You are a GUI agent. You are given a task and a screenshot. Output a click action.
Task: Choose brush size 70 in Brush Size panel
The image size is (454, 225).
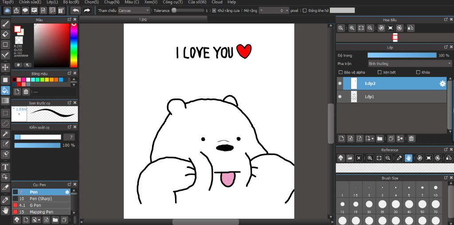click(x=436, y=206)
